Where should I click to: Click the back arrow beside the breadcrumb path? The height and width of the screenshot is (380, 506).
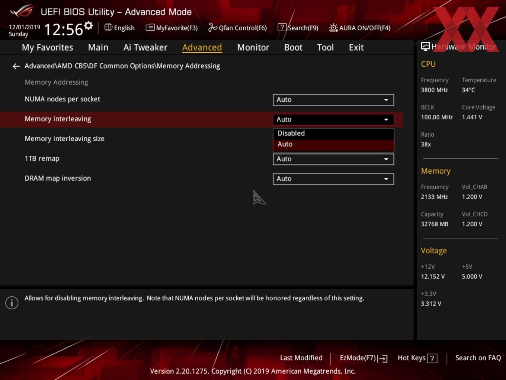point(16,66)
